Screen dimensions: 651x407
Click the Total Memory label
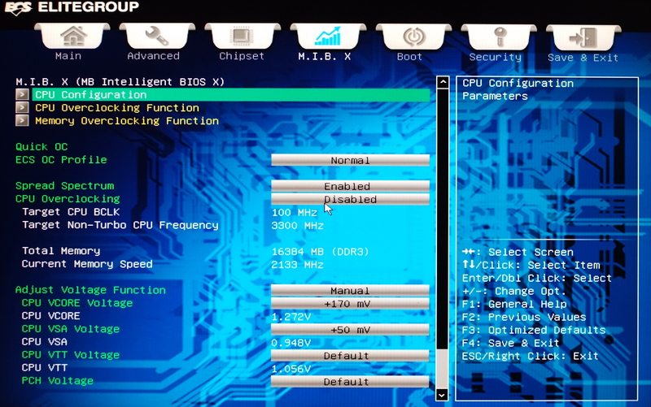pos(61,251)
